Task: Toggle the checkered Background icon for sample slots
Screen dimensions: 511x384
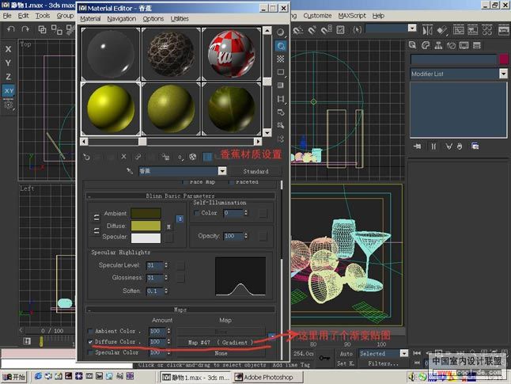Action: pyautogui.click(x=280, y=59)
